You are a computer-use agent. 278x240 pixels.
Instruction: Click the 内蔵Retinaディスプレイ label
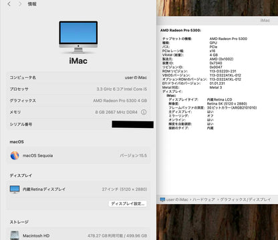(44, 189)
